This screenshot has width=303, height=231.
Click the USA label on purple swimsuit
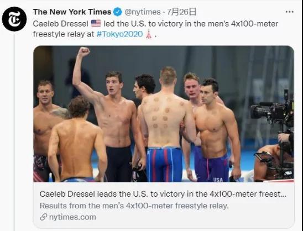pos(218,180)
